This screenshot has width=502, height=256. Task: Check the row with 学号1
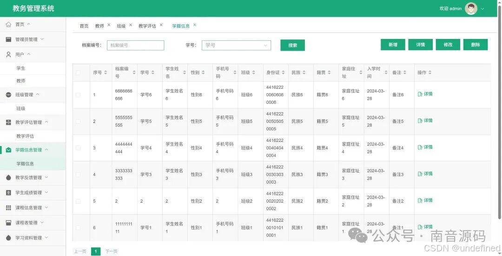click(78, 228)
